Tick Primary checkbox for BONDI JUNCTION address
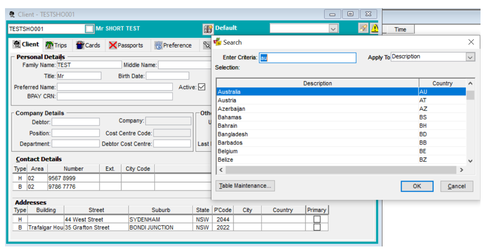Viewport: 486px width, 251px height. (x=317, y=227)
